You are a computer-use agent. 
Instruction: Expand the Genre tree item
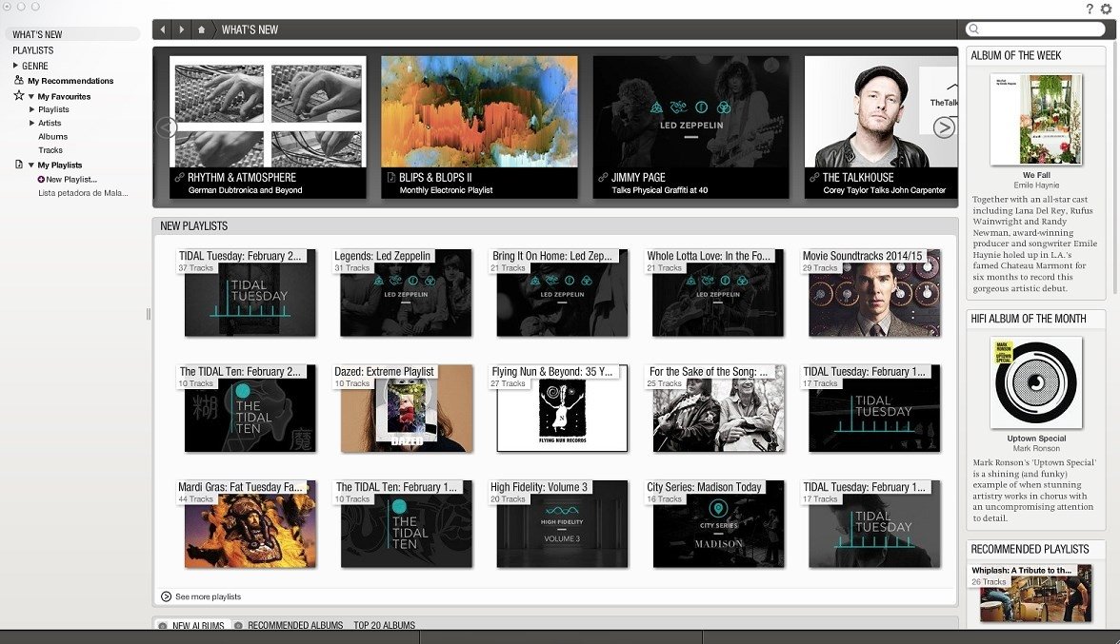tap(15, 65)
